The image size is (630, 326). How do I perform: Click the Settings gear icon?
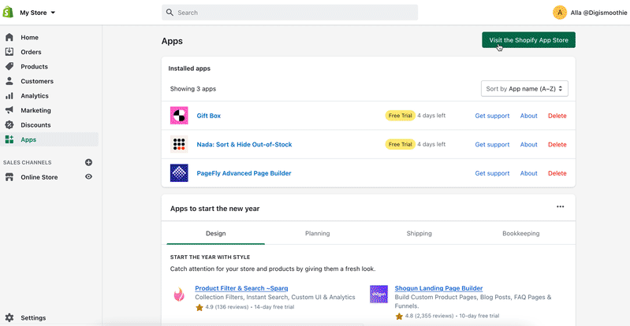click(9, 317)
